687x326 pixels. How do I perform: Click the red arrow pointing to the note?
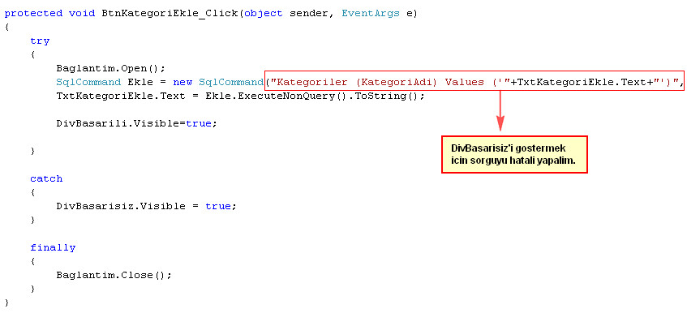tap(500, 111)
